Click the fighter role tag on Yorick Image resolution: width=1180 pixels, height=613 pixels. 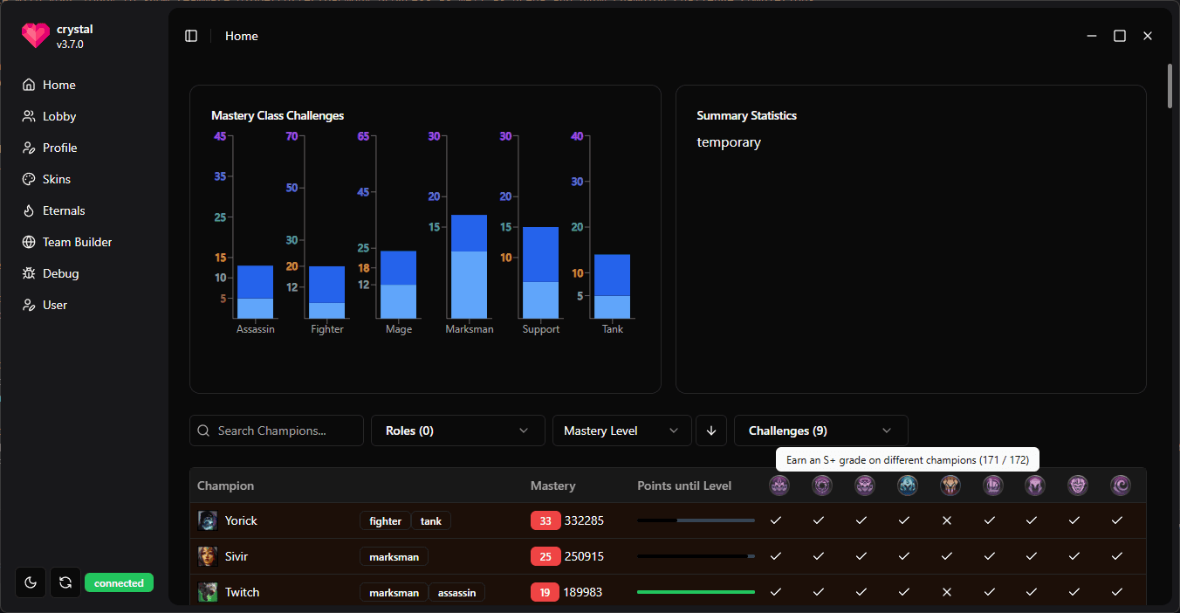tap(385, 521)
